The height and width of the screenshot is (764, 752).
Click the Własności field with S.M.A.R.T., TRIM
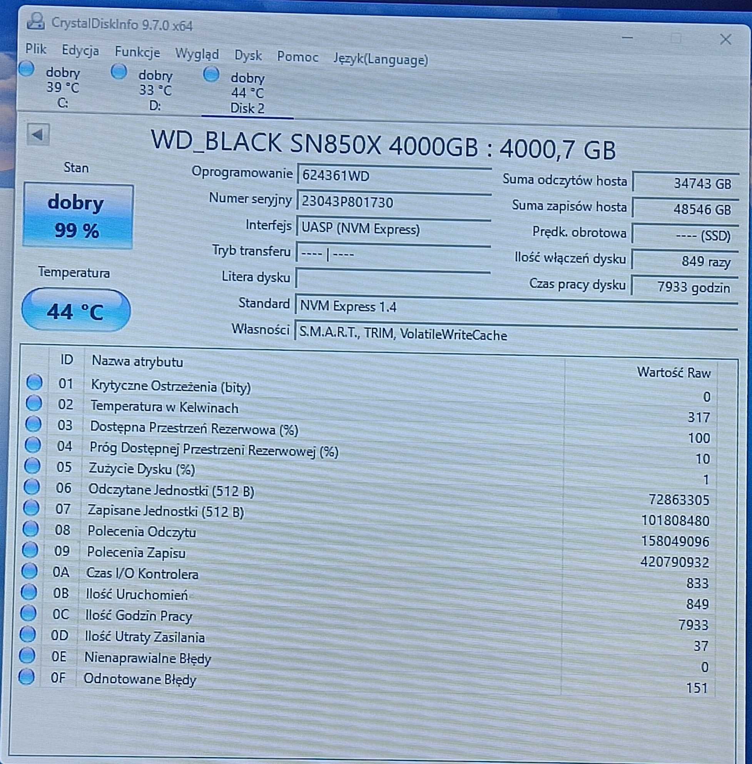point(515,333)
